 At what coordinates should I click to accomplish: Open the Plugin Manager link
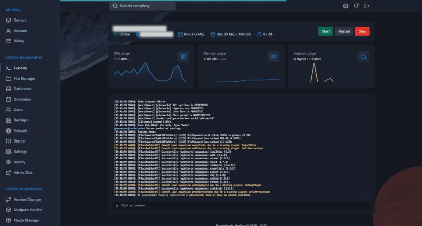(26, 220)
